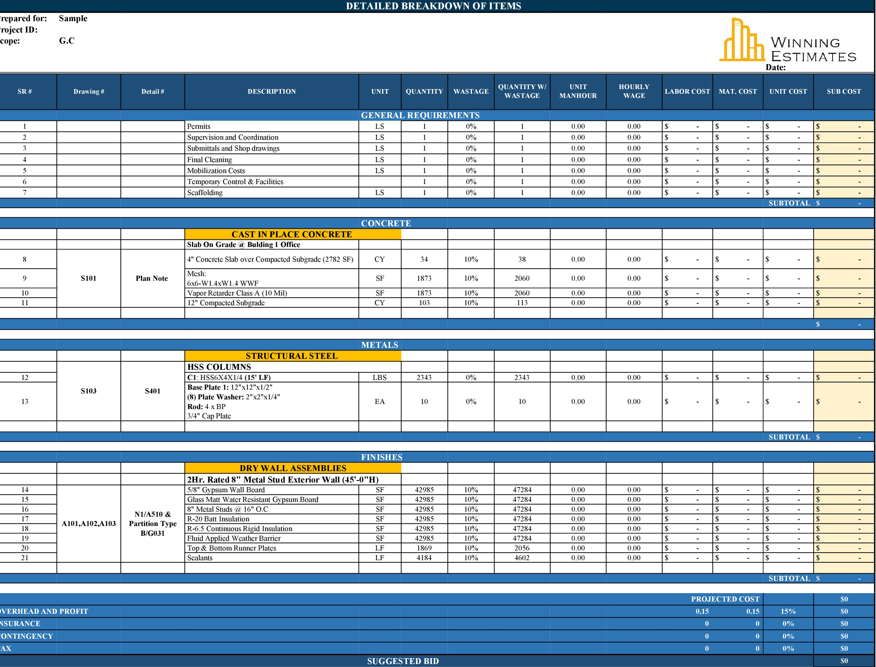876x667 pixels.
Task: Select the 15% Overhead and Profit cell
Action: click(x=788, y=611)
